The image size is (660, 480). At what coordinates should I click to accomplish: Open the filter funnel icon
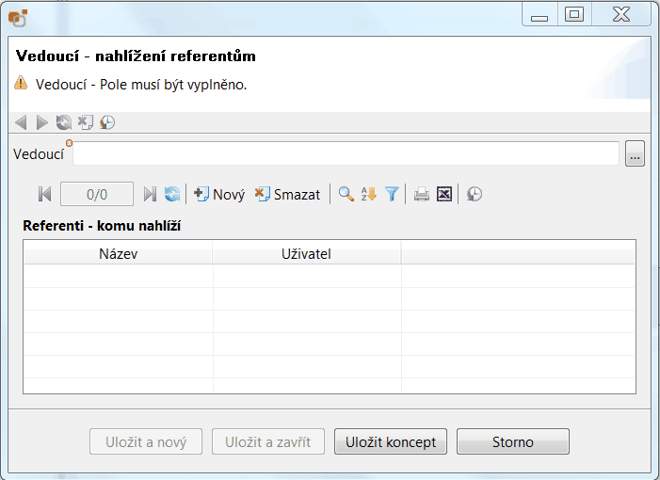coord(392,195)
